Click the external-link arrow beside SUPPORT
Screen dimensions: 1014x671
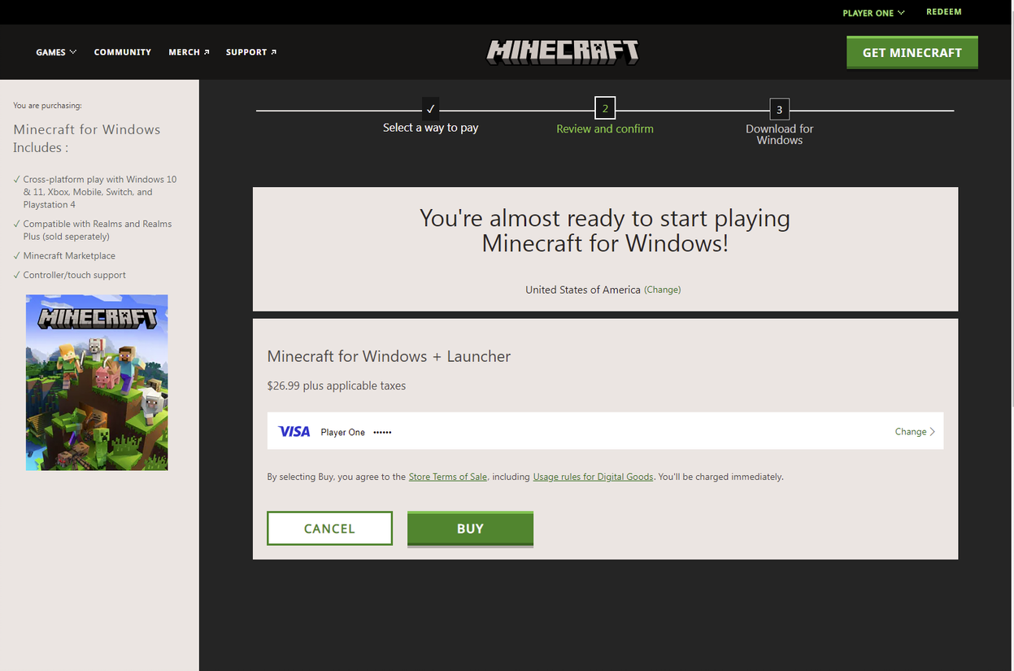(274, 51)
